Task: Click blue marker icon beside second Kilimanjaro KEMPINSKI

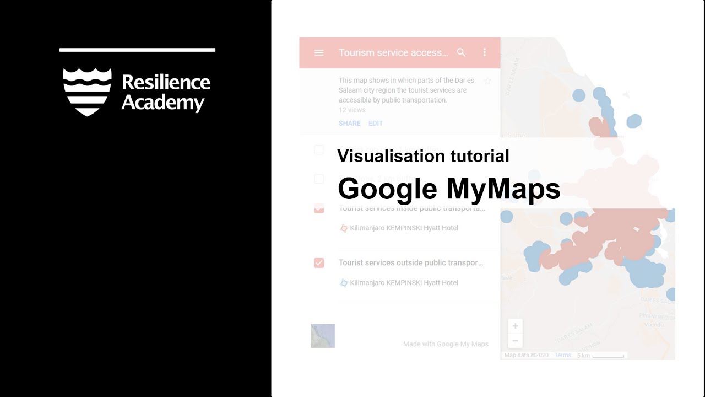Action: [344, 283]
